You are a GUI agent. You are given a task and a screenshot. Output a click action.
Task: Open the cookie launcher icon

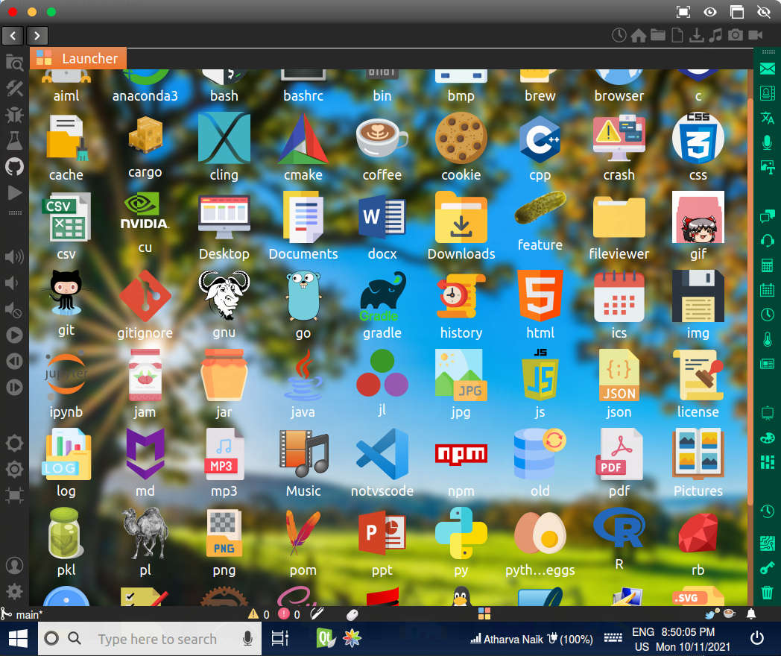coord(461,138)
